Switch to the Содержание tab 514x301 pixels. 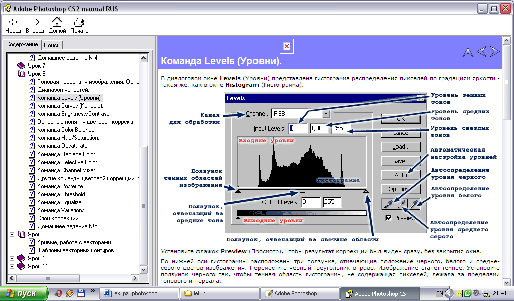pos(22,44)
